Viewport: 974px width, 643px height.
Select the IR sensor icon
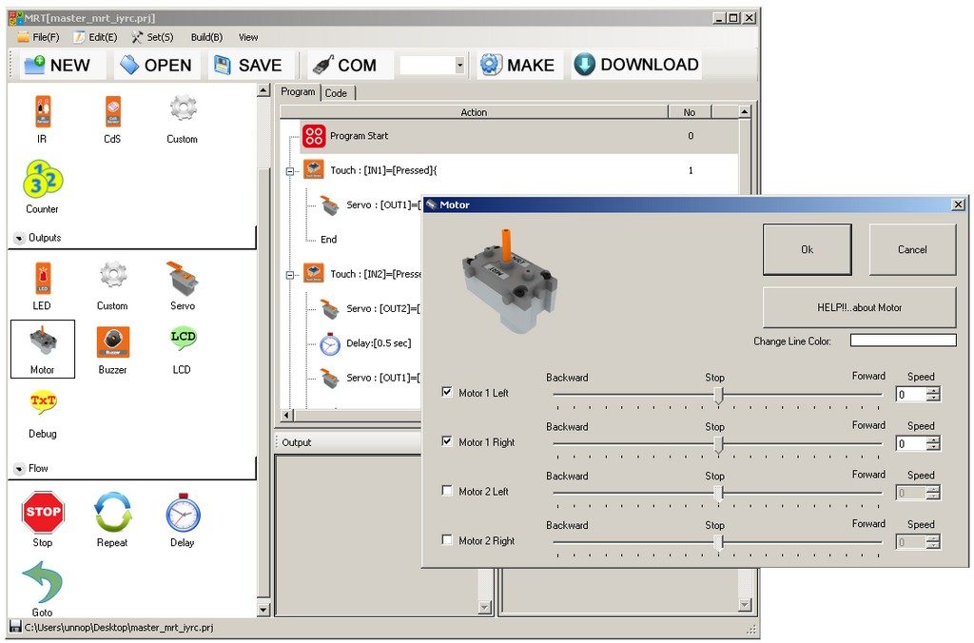pos(42,112)
